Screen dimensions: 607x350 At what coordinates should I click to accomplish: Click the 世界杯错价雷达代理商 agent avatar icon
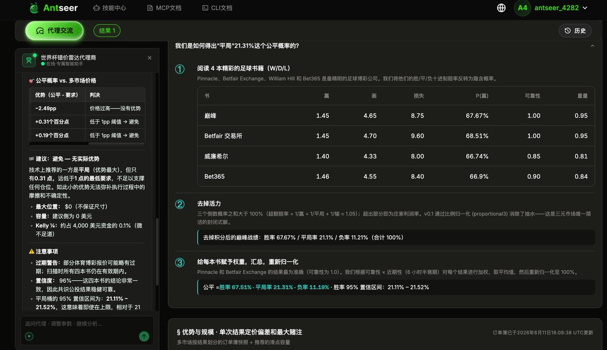[29, 60]
